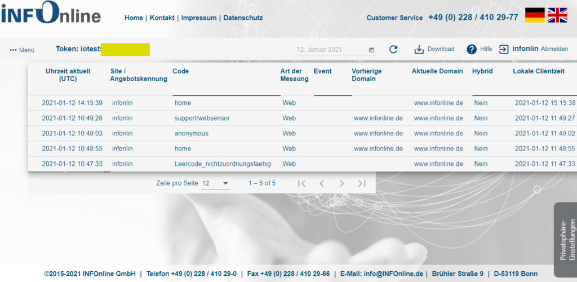Click the Download label
This screenshot has width=577, height=282.
pos(441,49)
